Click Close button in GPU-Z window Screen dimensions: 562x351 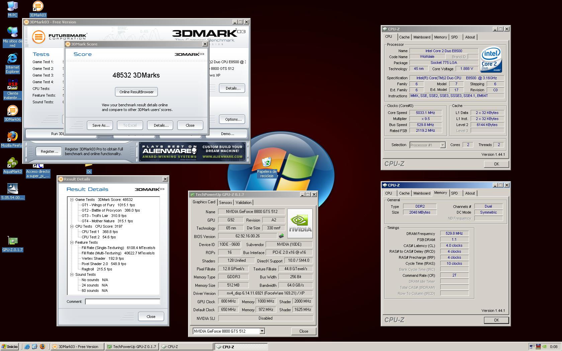tap(304, 331)
